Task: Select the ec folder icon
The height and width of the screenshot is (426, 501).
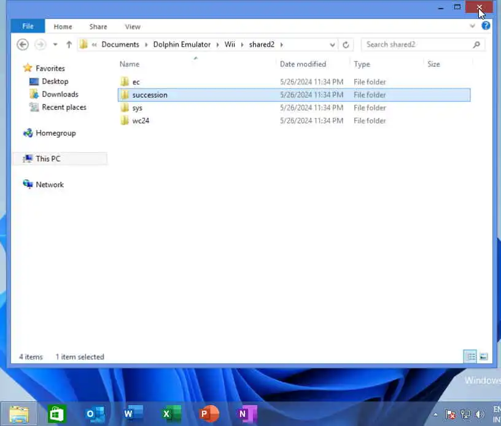Action: (x=125, y=82)
